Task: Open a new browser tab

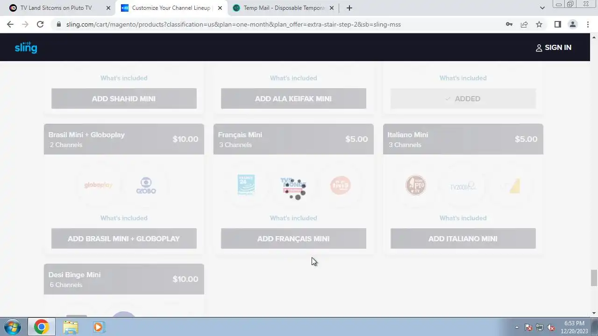Action: click(x=349, y=8)
